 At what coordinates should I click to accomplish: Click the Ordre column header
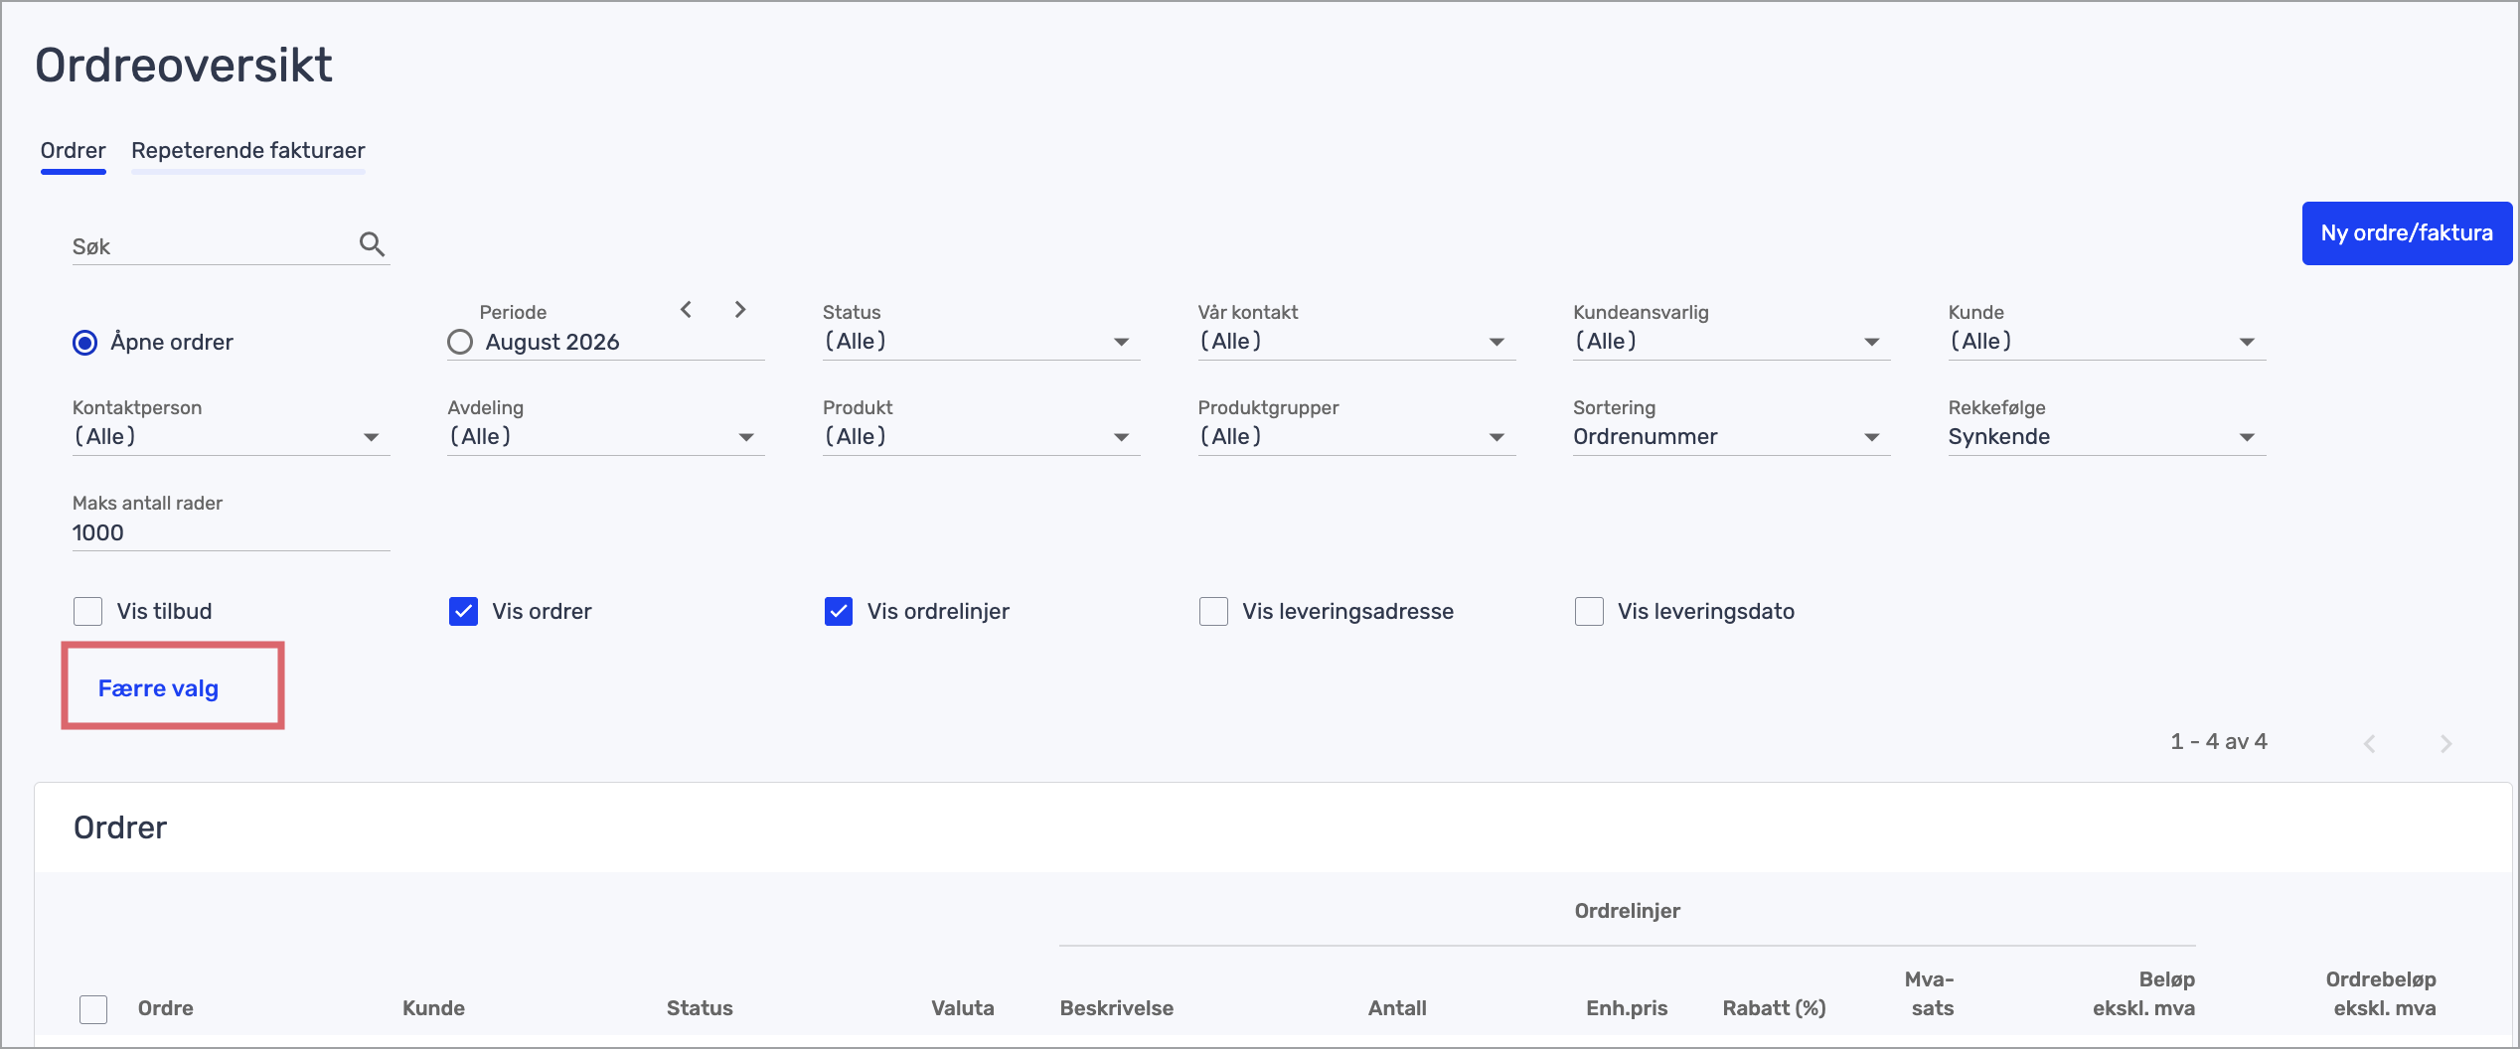click(x=165, y=1008)
